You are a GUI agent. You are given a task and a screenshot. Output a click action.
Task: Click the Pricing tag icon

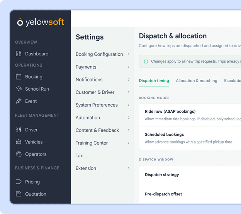coord(19,181)
